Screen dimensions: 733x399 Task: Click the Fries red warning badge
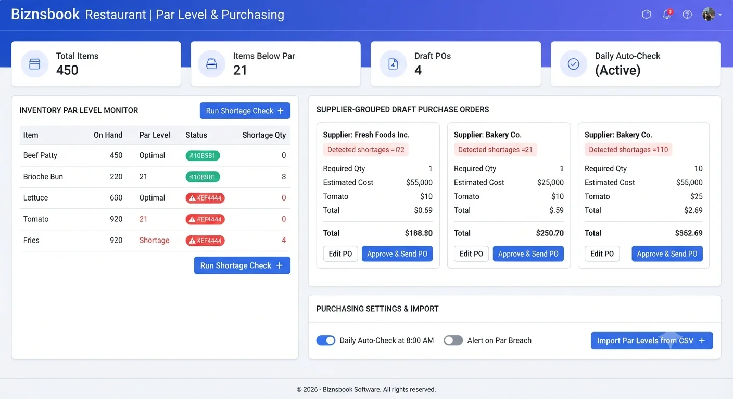point(205,241)
